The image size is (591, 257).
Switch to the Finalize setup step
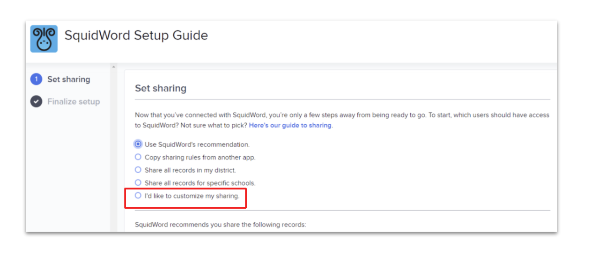click(74, 101)
